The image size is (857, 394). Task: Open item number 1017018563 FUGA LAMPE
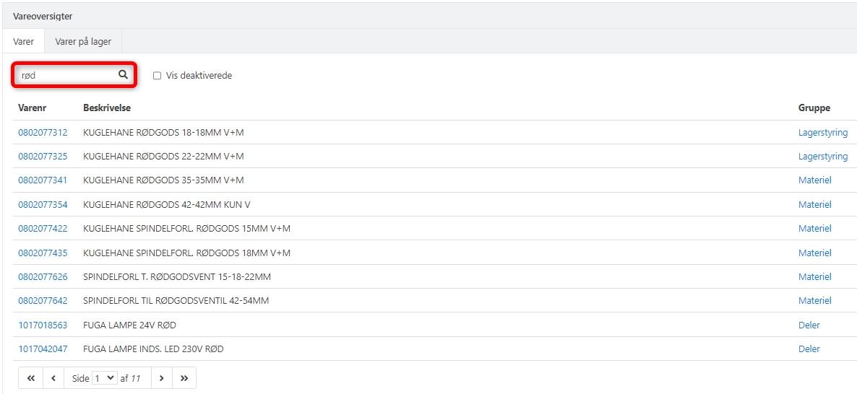(x=43, y=325)
